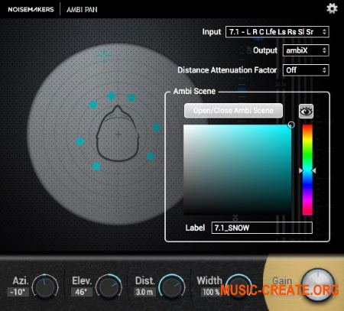The image size is (344, 311).
Task: Click the Elevation knob
Action: (x=109, y=287)
